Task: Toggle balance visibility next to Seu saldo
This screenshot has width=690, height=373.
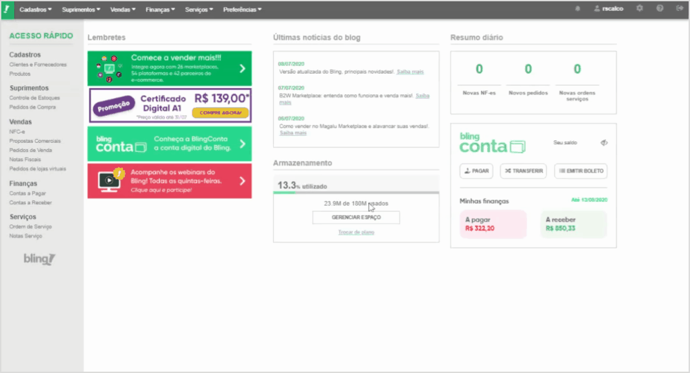Action: (604, 142)
